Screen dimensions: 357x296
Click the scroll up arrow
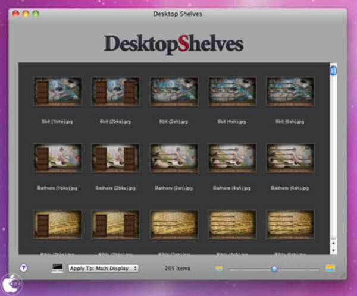pyautogui.click(x=333, y=243)
